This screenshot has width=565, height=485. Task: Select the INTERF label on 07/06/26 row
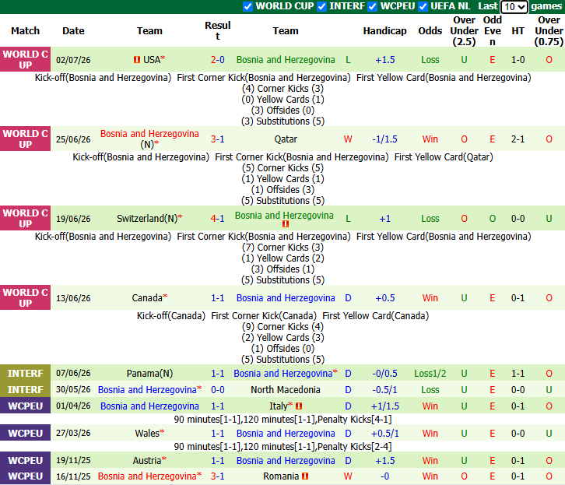pos(25,374)
